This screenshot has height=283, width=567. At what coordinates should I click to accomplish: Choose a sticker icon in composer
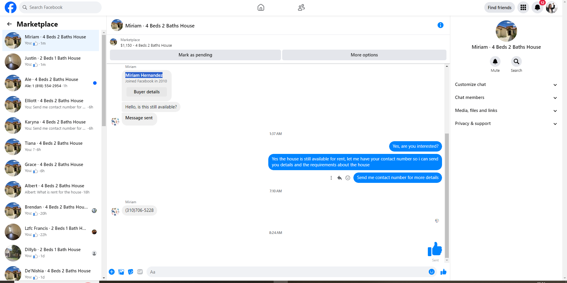(x=131, y=272)
